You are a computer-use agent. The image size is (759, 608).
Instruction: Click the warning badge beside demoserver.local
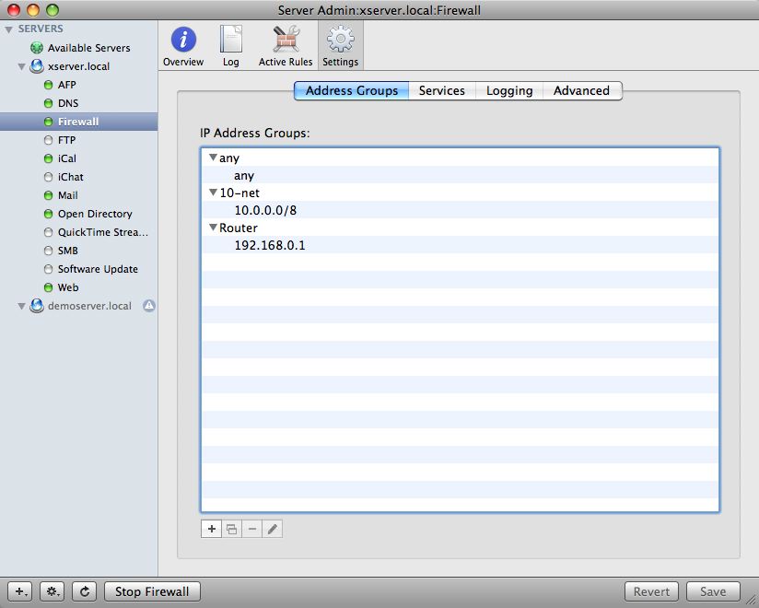coord(149,306)
